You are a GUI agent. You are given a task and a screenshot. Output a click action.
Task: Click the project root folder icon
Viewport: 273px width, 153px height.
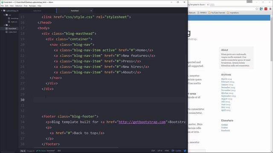[4, 11]
